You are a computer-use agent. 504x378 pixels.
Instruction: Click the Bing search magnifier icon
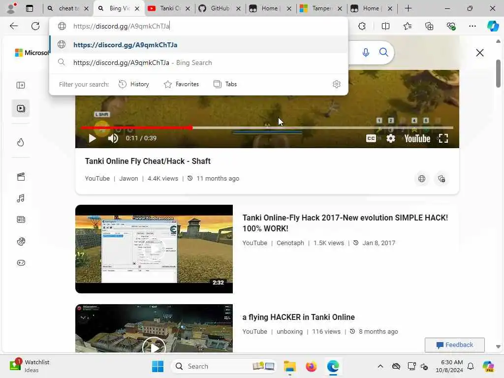tap(383, 52)
